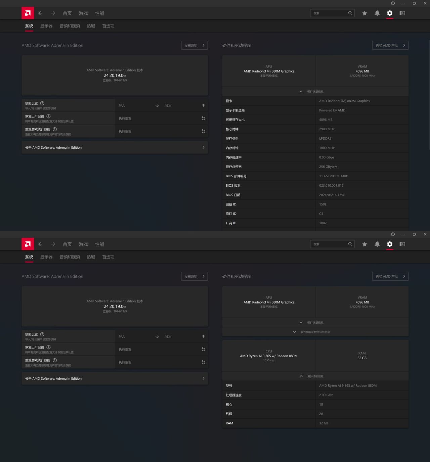
Task: Open 游戏 in the lower window navigation
Action: 83,244
